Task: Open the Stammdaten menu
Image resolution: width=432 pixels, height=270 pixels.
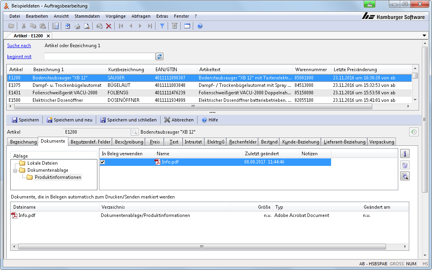Action: click(87, 16)
